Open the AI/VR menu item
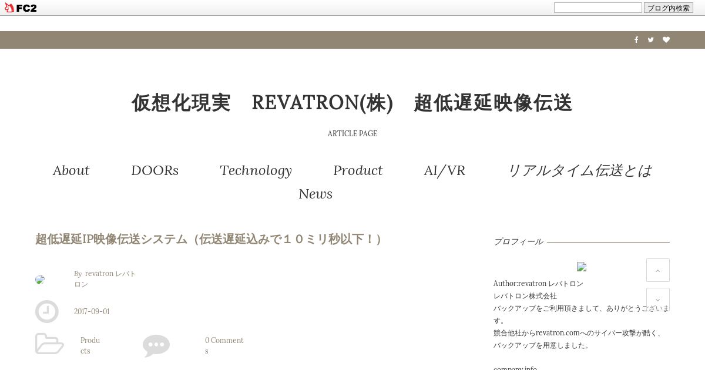Screen dimensions: 705x370 [x=445, y=170]
